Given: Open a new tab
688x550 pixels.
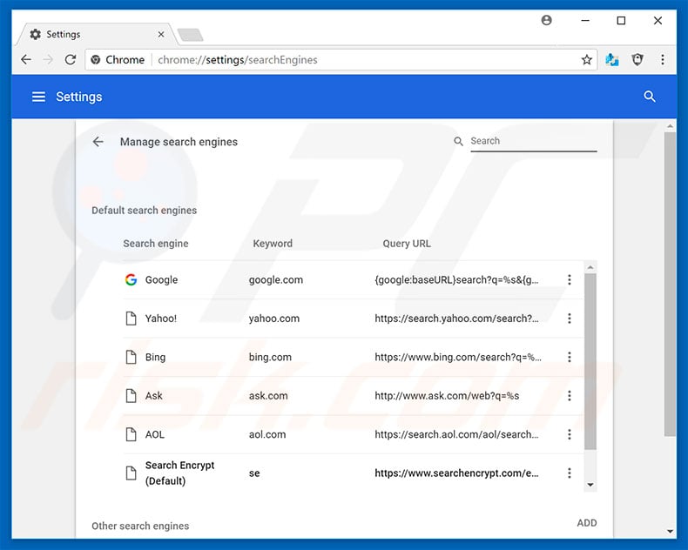Looking at the screenshot, I should [191, 35].
